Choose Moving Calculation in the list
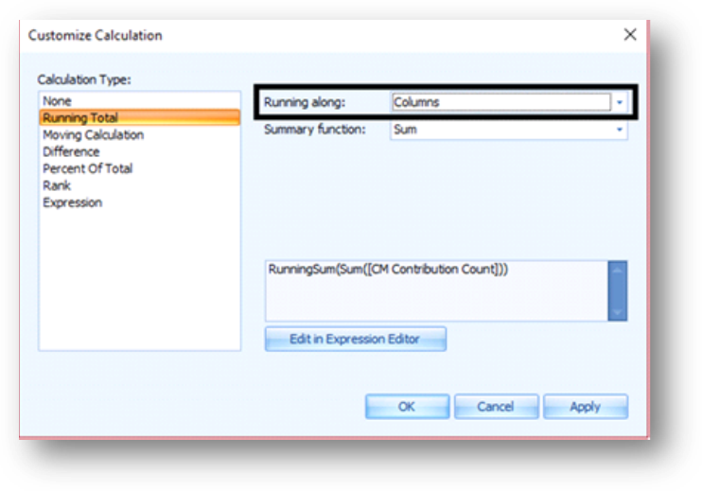This screenshot has height=491, width=702. tap(139, 134)
